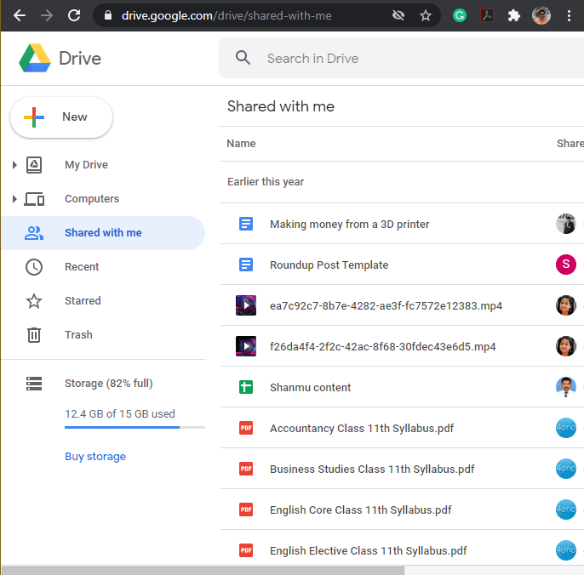Click owner avatar for Shanmu content
The image size is (584, 575).
pyautogui.click(x=566, y=387)
